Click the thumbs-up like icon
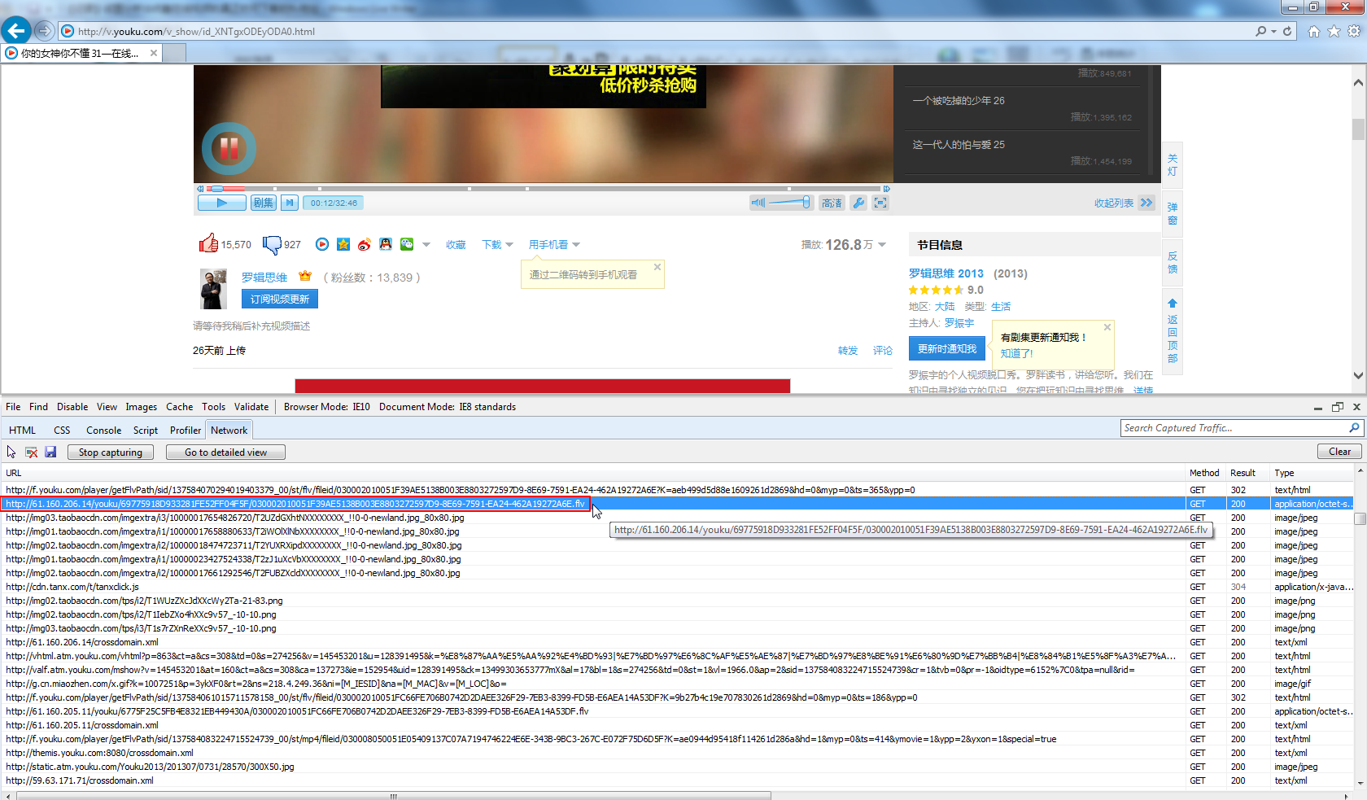The width and height of the screenshot is (1367, 800). coord(208,243)
